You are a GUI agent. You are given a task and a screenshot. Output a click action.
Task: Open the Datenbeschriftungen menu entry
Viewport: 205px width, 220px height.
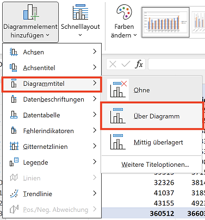click(52, 99)
